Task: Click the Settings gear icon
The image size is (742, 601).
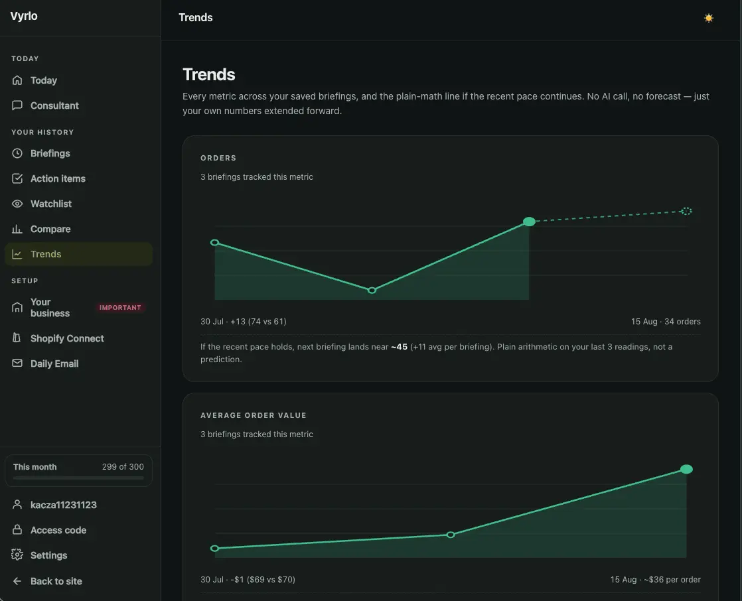Action: pyautogui.click(x=17, y=555)
